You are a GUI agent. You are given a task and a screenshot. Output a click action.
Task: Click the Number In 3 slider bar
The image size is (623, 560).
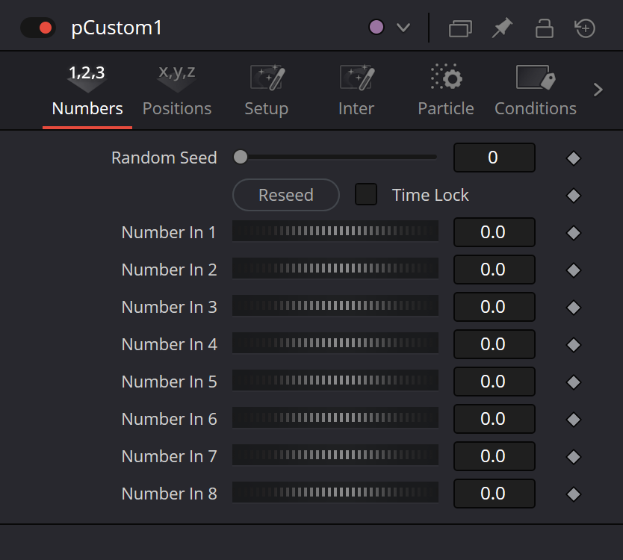point(335,306)
